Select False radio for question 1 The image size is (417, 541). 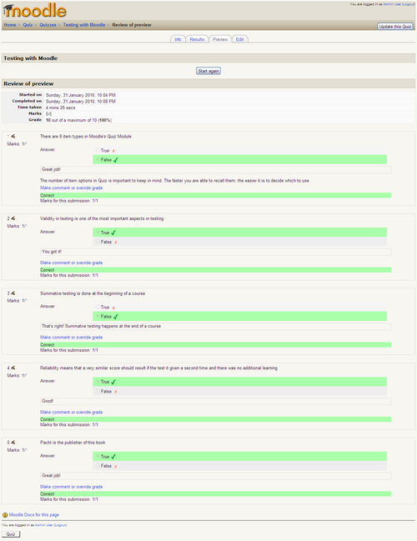click(x=98, y=159)
